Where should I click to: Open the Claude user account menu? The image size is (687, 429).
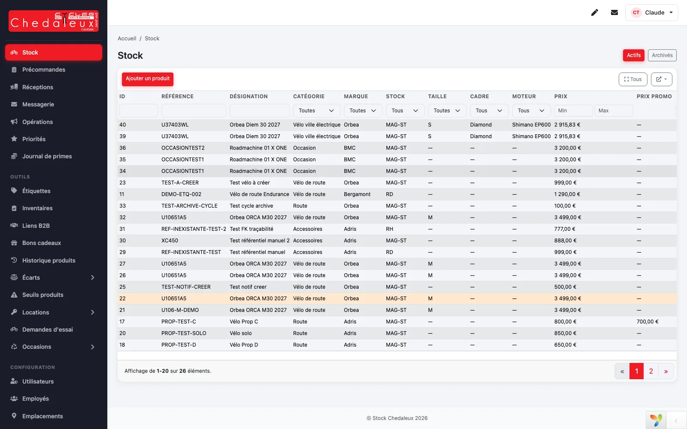point(652,12)
